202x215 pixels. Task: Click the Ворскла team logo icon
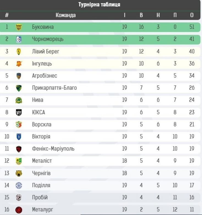(x=19, y=124)
